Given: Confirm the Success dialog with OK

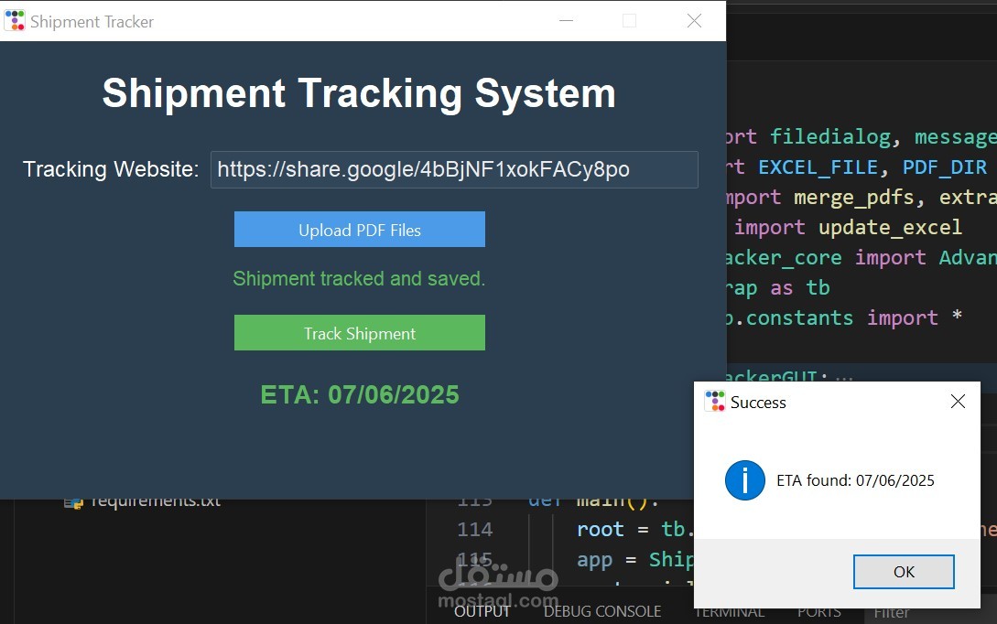Looking at the screenshot, I should (904, 572).
